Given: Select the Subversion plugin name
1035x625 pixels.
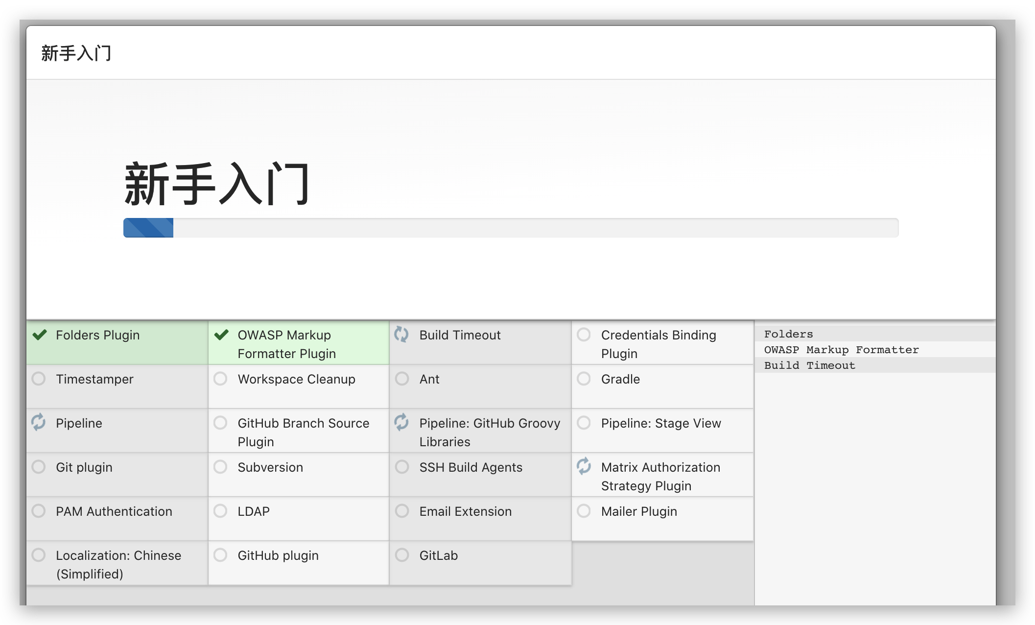Looking at the screenshot, I should click(x=270, y=468).
